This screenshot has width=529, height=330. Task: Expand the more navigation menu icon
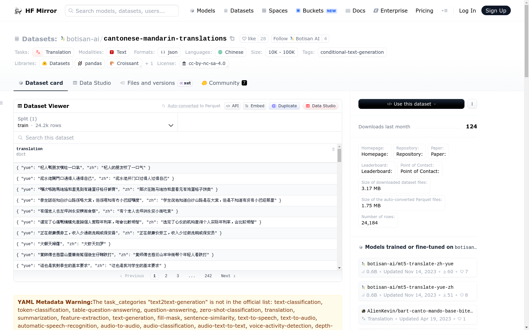point(444,11)
